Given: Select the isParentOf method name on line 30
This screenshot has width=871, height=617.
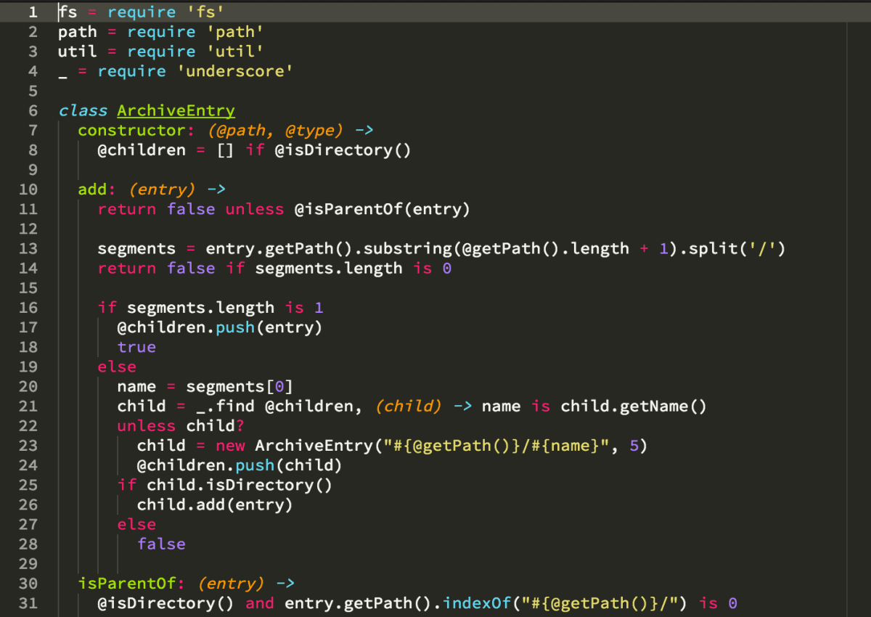Looking at the screenshot, I should (128, 583).
